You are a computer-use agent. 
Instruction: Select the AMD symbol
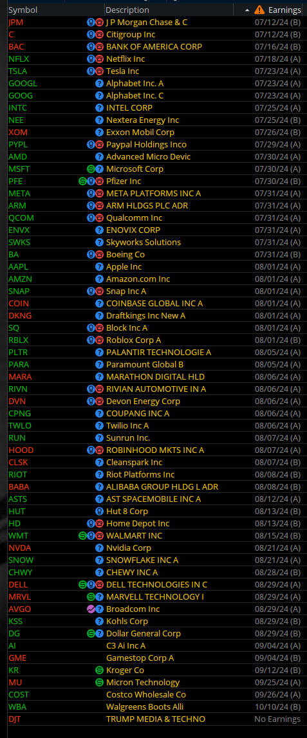pos(18,157)
